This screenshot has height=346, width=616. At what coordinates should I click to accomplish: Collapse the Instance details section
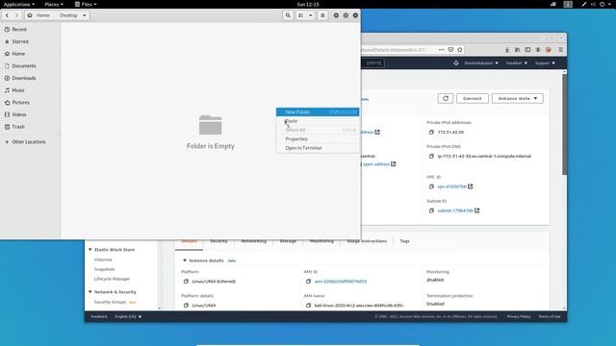pyautogui.click(x=185, y=260)
